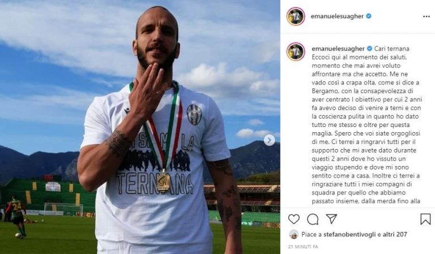
Task: Click the verified badge beside caption username
Action: pos(369,49)
